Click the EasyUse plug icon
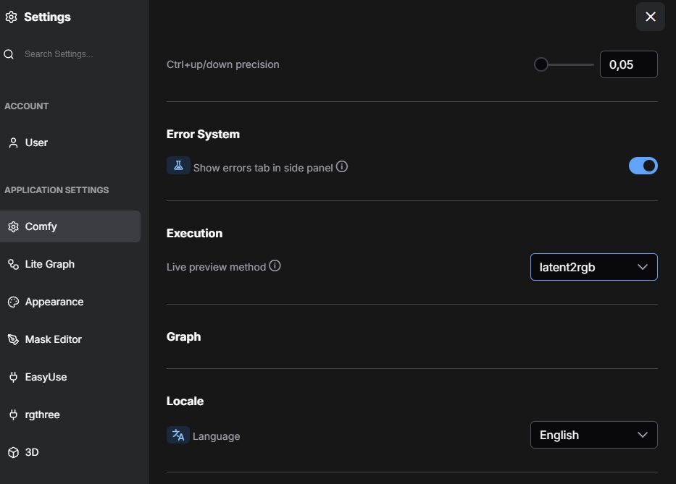The image size is (676, 484). click(13, 377)
